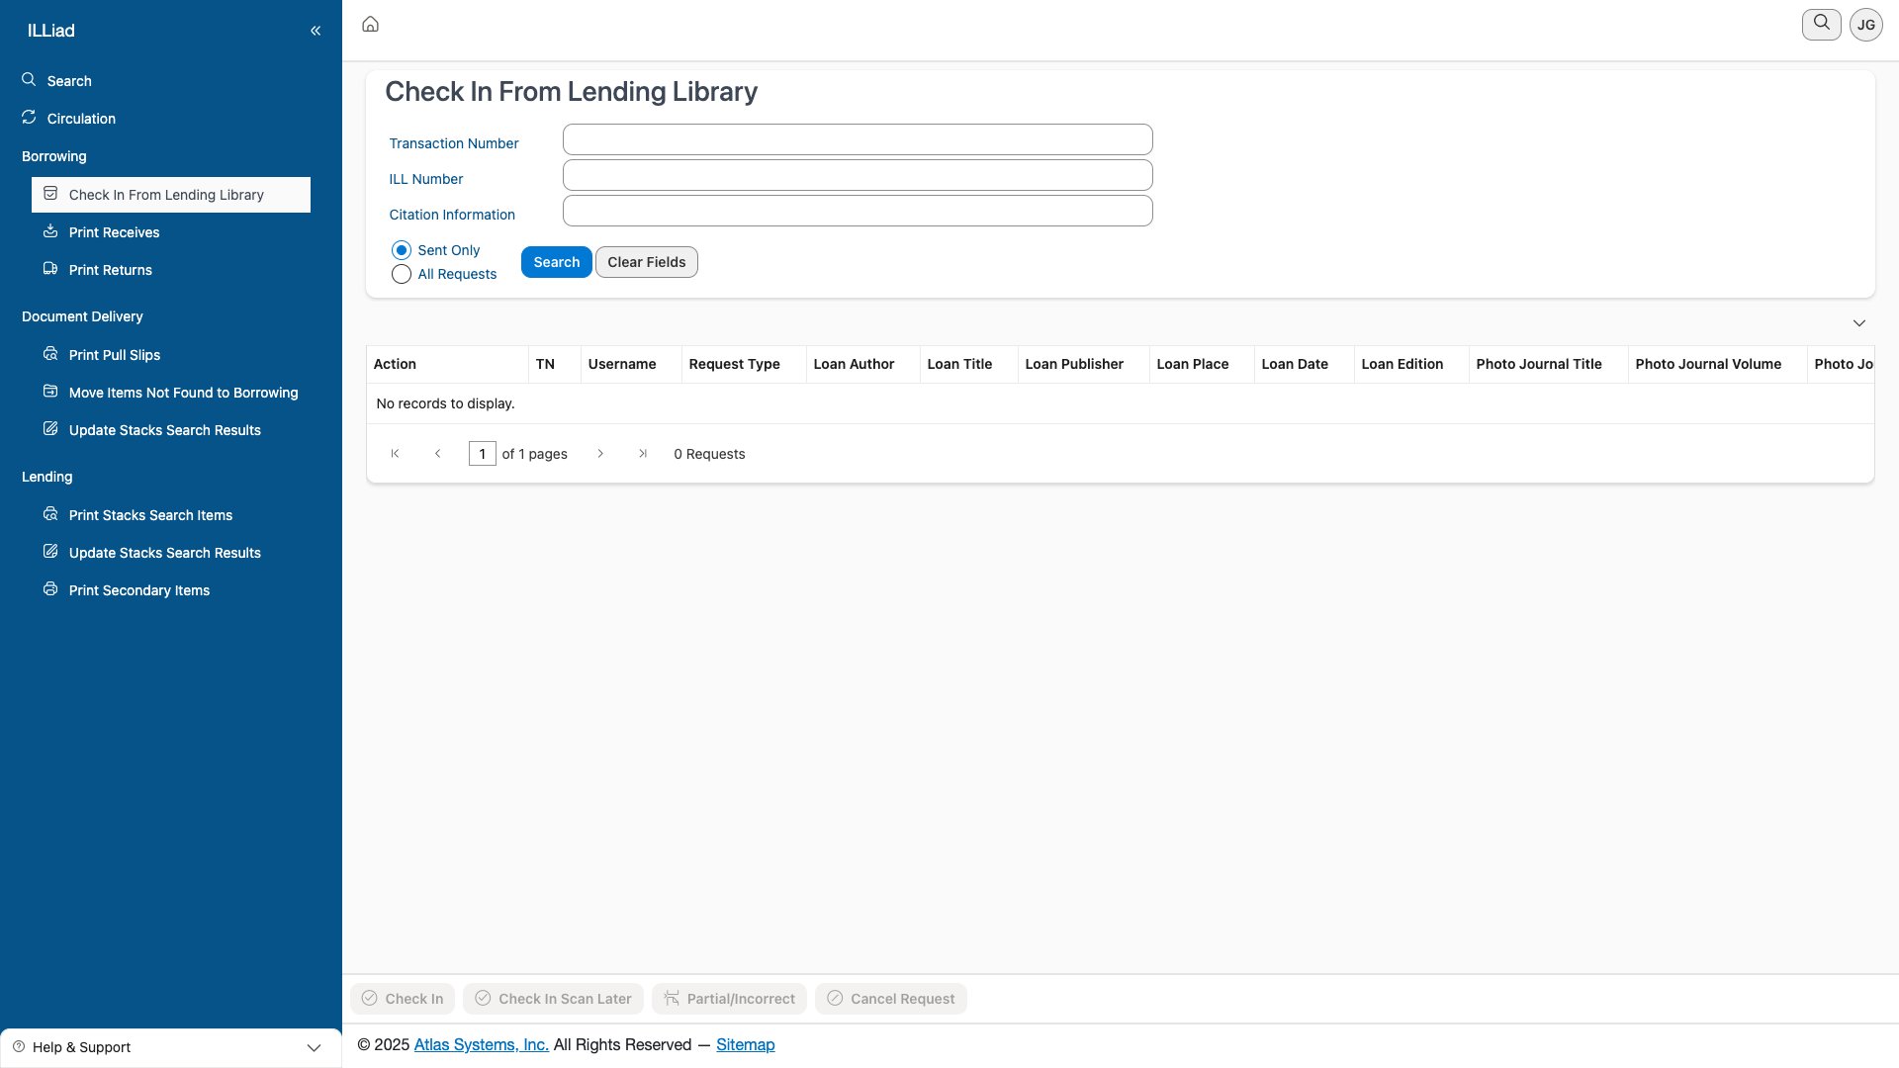Click the Check In button
This screenshot has height=1068, width=1899.
coord(403,999)
